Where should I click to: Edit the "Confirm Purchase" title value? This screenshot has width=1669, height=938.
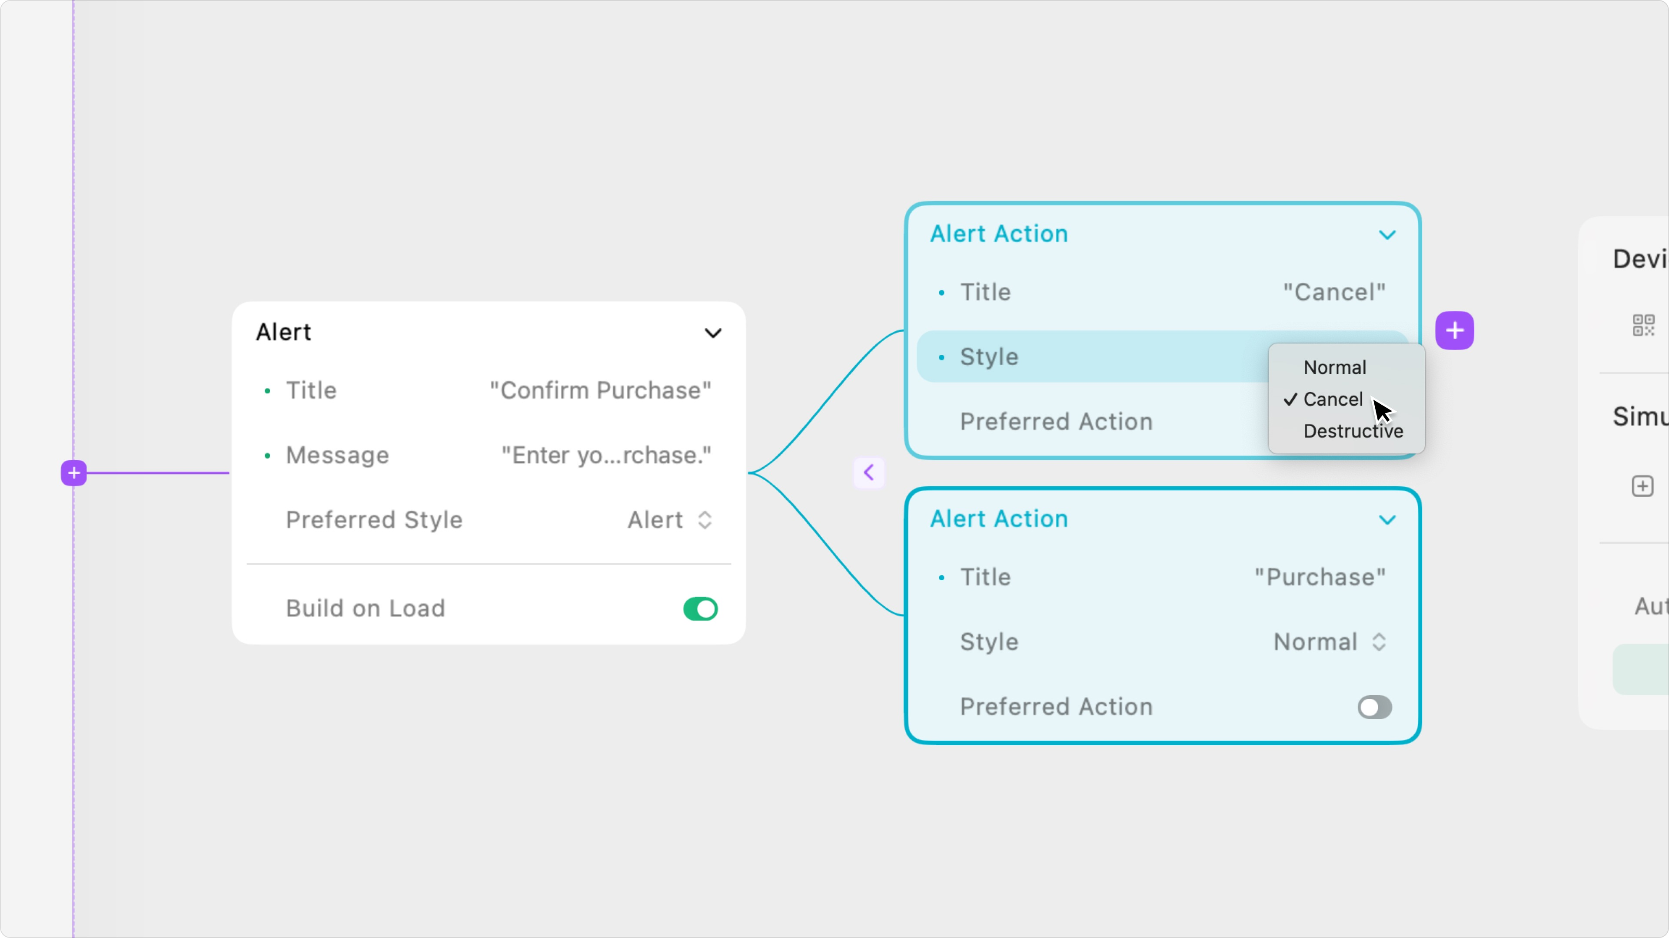click(x=600, y=390)
